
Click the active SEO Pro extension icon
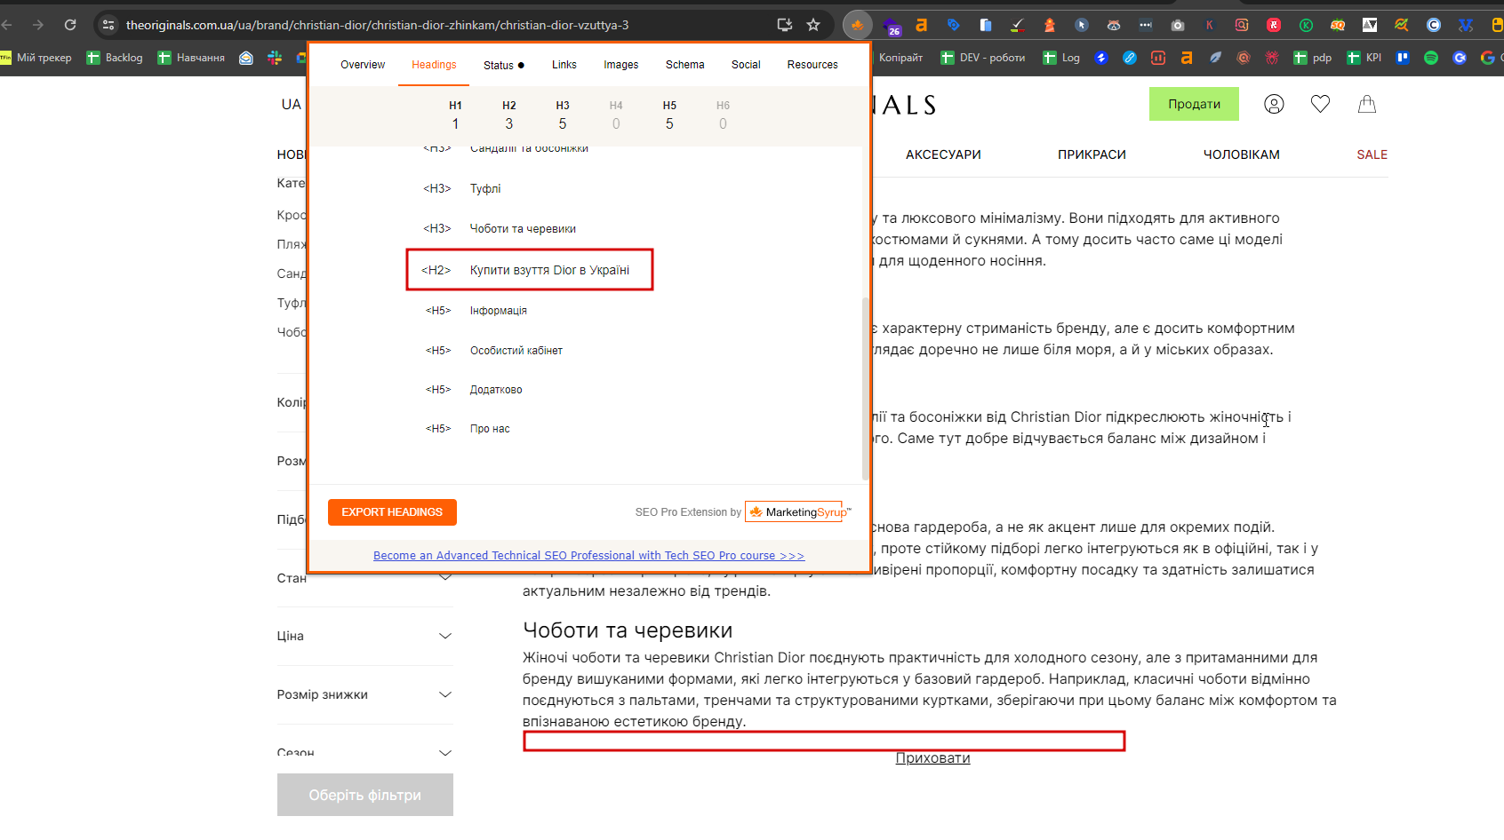pyautogui.click(x=858, y=25)
